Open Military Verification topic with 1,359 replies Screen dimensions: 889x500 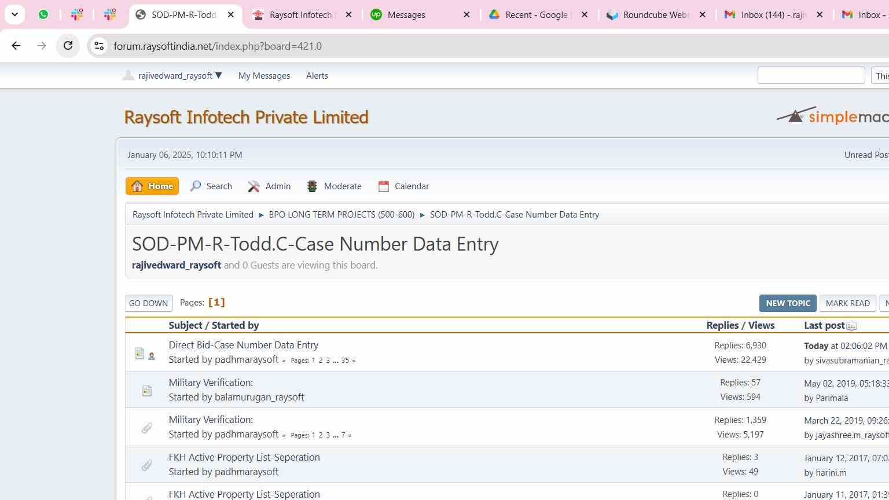click(x=211, y=420)
